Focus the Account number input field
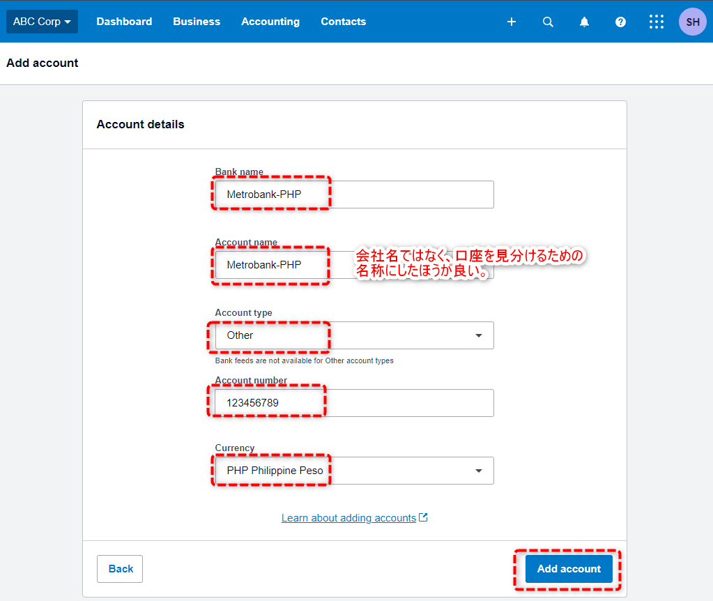The width and height of the screenshot is (713, 601). coord(354,402)
